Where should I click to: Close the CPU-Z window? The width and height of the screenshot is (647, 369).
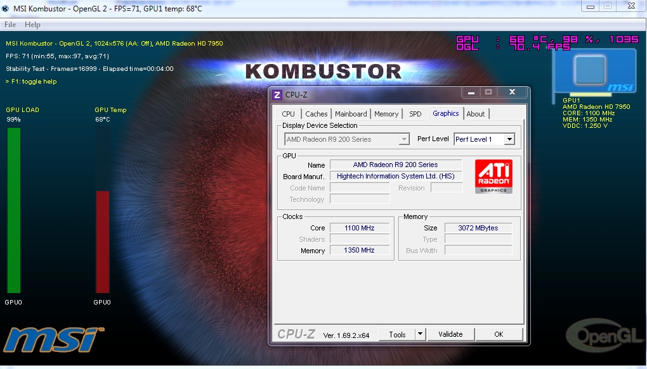click(512, 92)
